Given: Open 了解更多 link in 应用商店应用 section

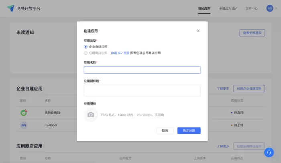Looking at the screenshot, I should coord(223,146).
